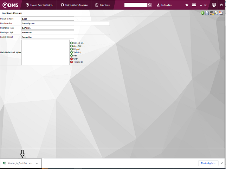Click the Hazırlayan Kişi field
The height and width of the screenshot is (169, 226).
pos(47,32)
